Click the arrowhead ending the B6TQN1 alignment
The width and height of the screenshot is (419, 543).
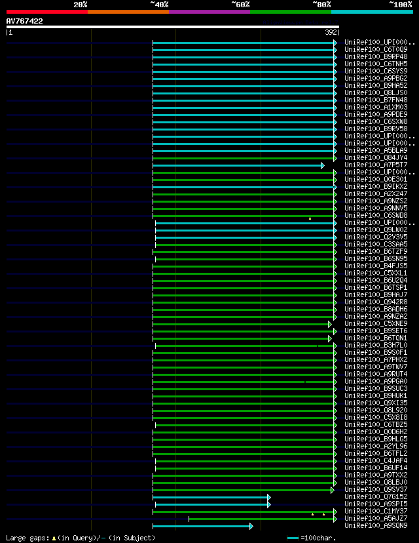330,338
